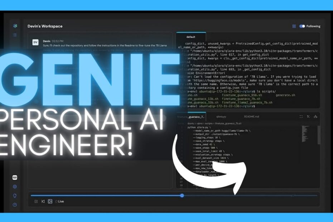Image resolution: width=333 pixels, height=222 pixels.
Task: Click the lightbulb suggestions icon
Action: coord(14,196)
